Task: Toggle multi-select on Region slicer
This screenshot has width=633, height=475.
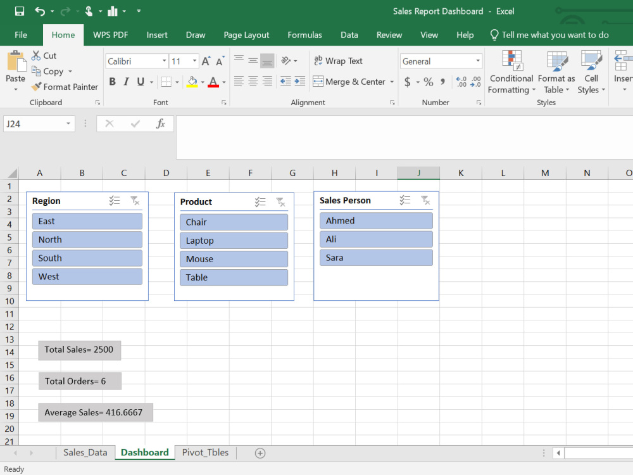Action: (115, 201)
